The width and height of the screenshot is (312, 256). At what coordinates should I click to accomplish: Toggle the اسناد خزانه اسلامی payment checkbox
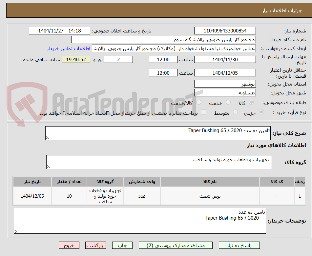203,112
